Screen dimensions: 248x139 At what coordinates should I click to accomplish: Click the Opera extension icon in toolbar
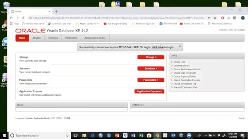click(222, 18)
